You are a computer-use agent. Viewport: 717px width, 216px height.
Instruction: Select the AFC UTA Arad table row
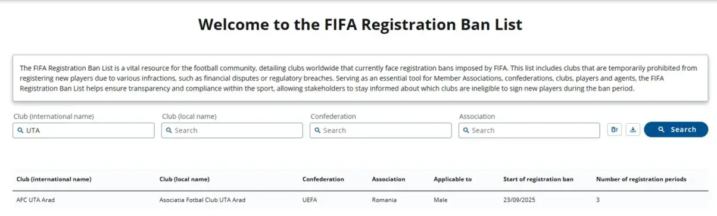point(358,200)
